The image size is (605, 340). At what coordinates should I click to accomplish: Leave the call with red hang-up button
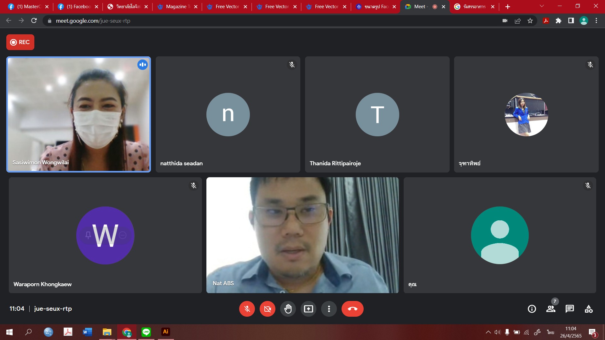pyautogui.click(x=352, y=309)
